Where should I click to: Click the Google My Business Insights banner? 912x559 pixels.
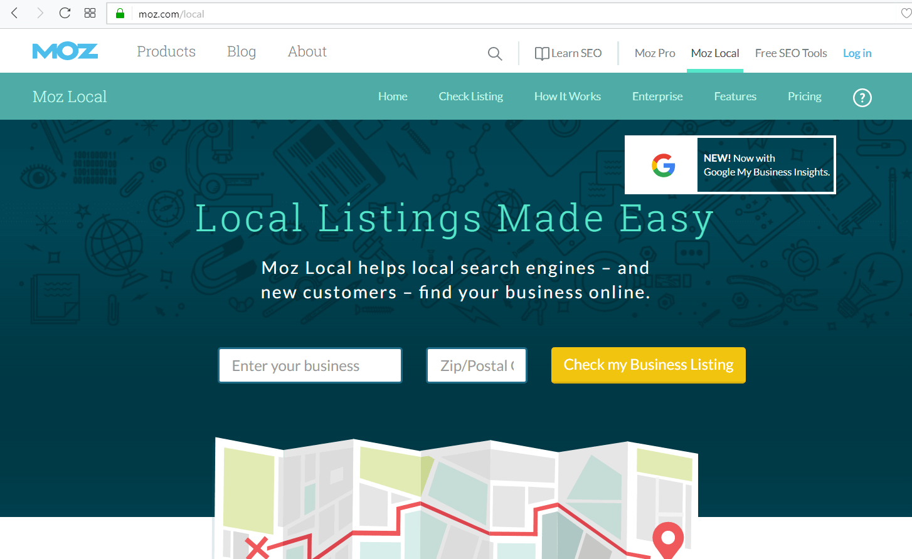(730, 165)
